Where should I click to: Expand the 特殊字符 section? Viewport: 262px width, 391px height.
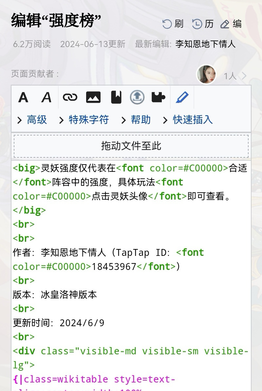(x=84, y=120)
